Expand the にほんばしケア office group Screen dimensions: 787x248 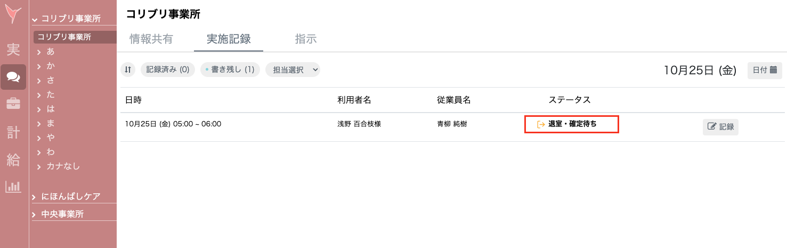(70, 196)
